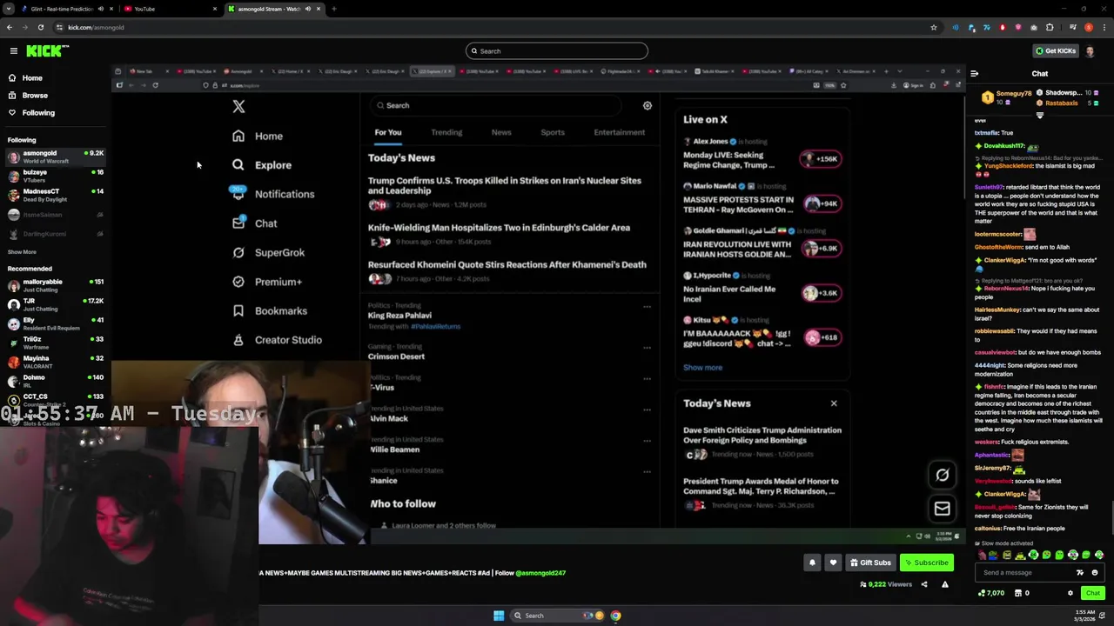The height and width of the screenshot is (626, 1114).
Task: Click the Get KICKs button
Action: coord(1056,51)
